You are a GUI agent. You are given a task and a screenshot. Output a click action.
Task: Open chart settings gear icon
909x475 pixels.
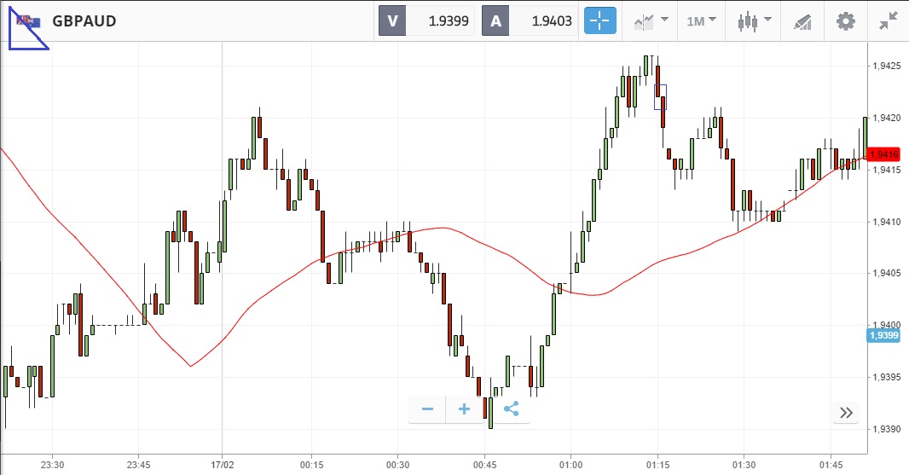click(x=845, y=21)
